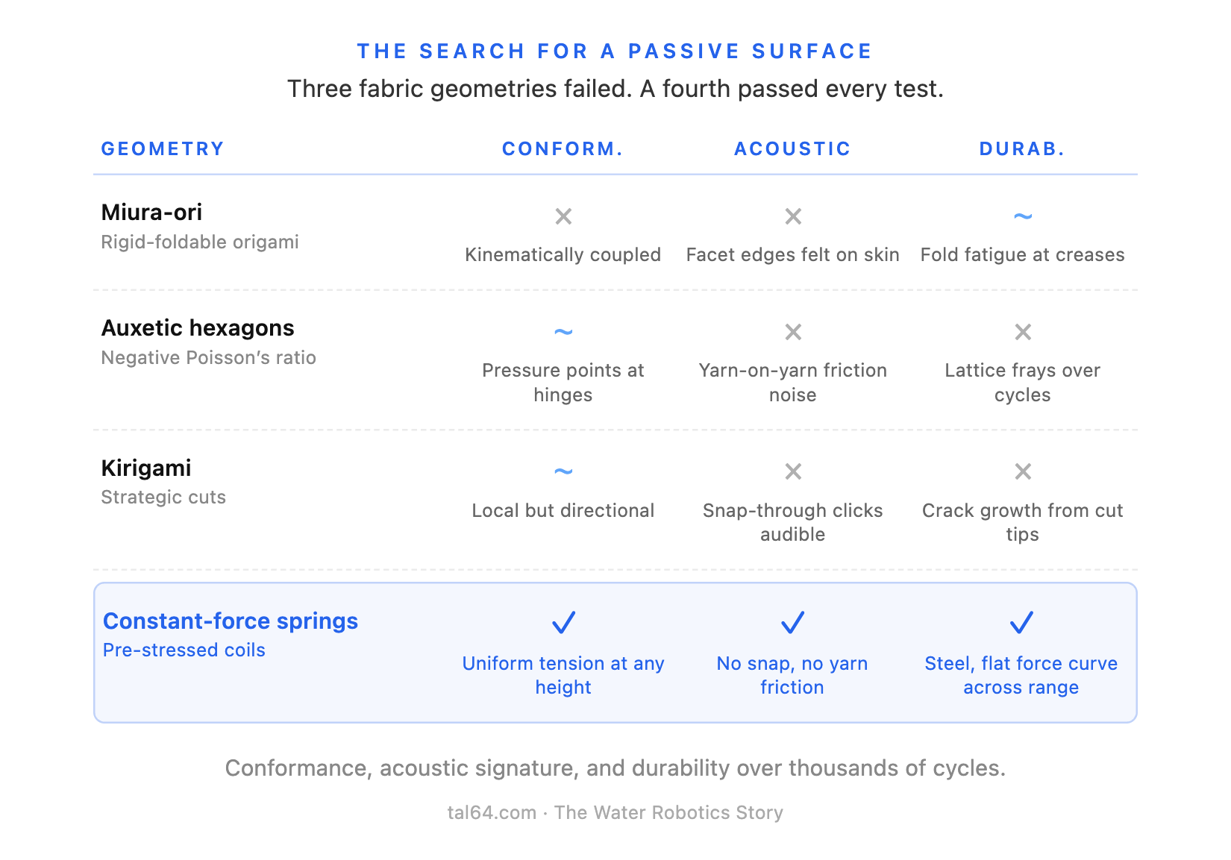Click the Miura-ori row title
The width and height of the screenshot is (1231, 860).
pyautogui.click(x=151, y=213)
